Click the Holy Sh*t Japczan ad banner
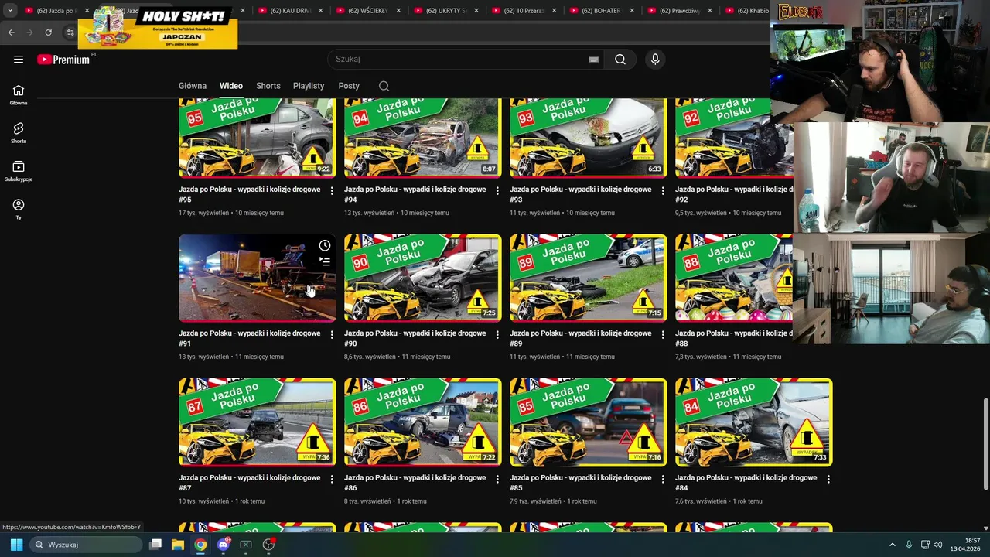The width and height of the screenshot is (990, 557). 158,29
